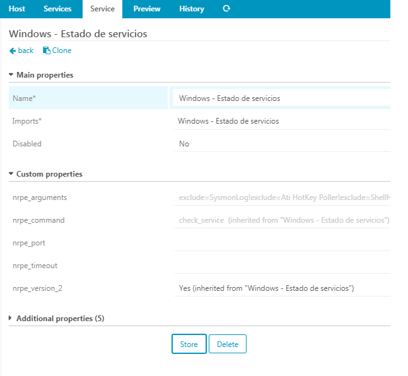Open the Host tab
The image size is (408, 376).
pos(17,9)
